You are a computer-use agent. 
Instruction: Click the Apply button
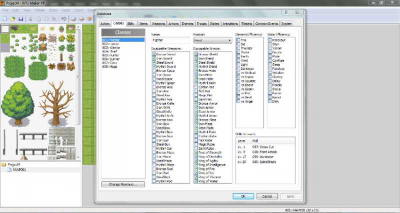point(291,196)
